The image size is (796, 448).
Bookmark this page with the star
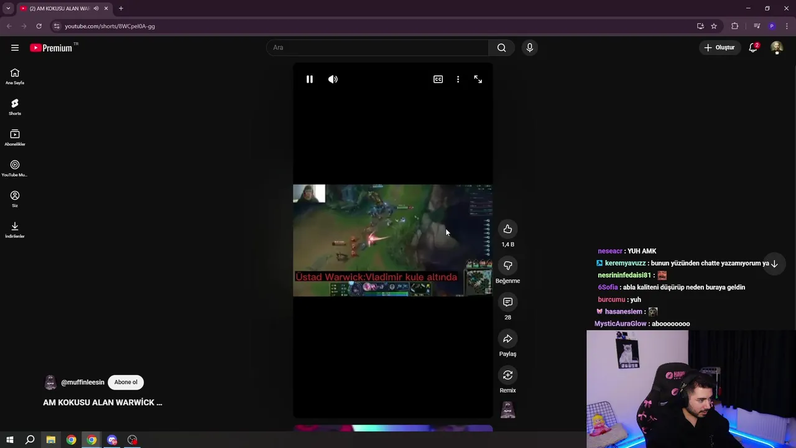pyautogui.click(x=714, y=26)
